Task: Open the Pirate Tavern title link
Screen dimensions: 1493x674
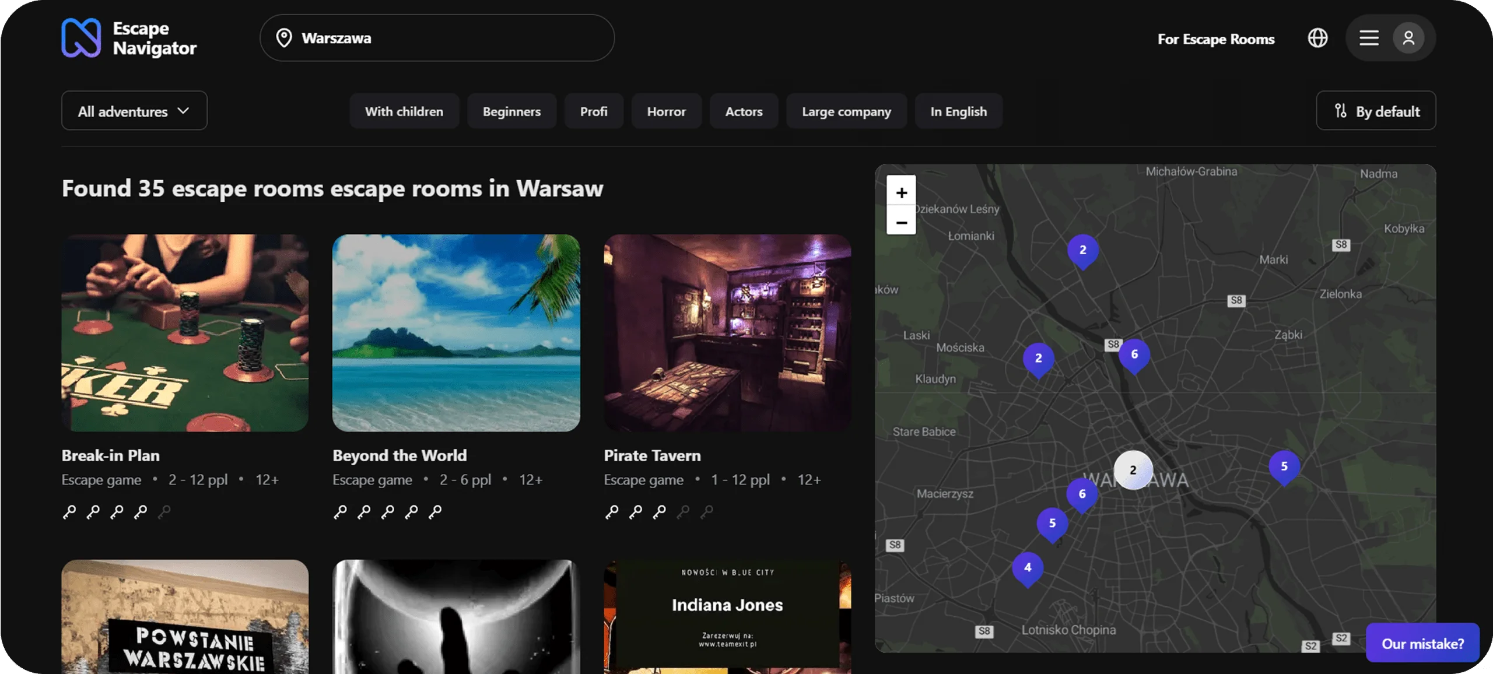Action: (652, 455)
